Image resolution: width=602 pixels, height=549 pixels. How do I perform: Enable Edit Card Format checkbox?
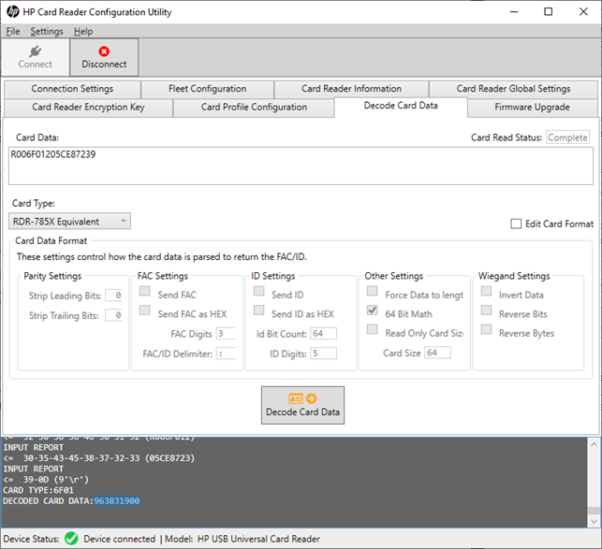tap(516, 224)
